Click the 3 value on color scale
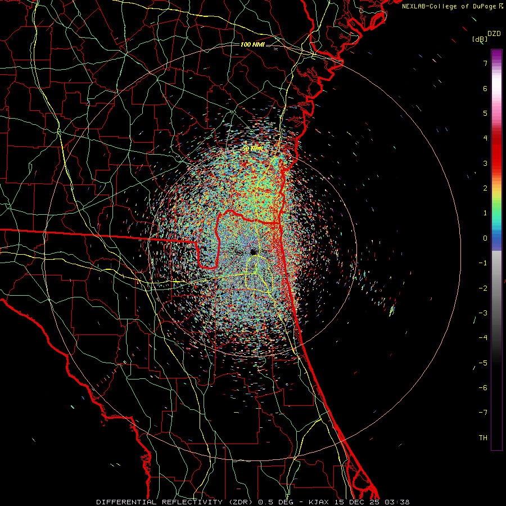 pyautogui.click(x=485, y=163)
